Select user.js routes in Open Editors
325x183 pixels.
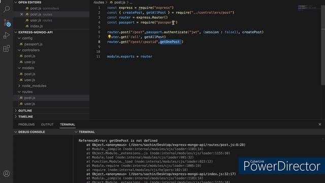click(x=51, y=20)
